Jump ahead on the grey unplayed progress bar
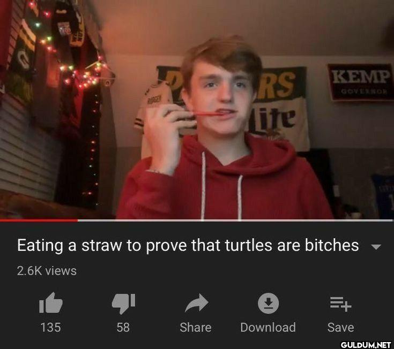394x349 pixels. tap(235, 221)
